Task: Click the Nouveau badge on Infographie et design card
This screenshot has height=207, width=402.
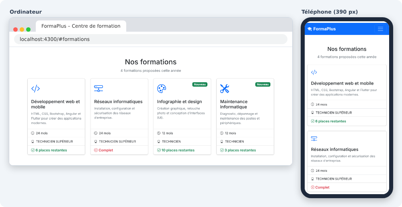Action: coord(200,84)
